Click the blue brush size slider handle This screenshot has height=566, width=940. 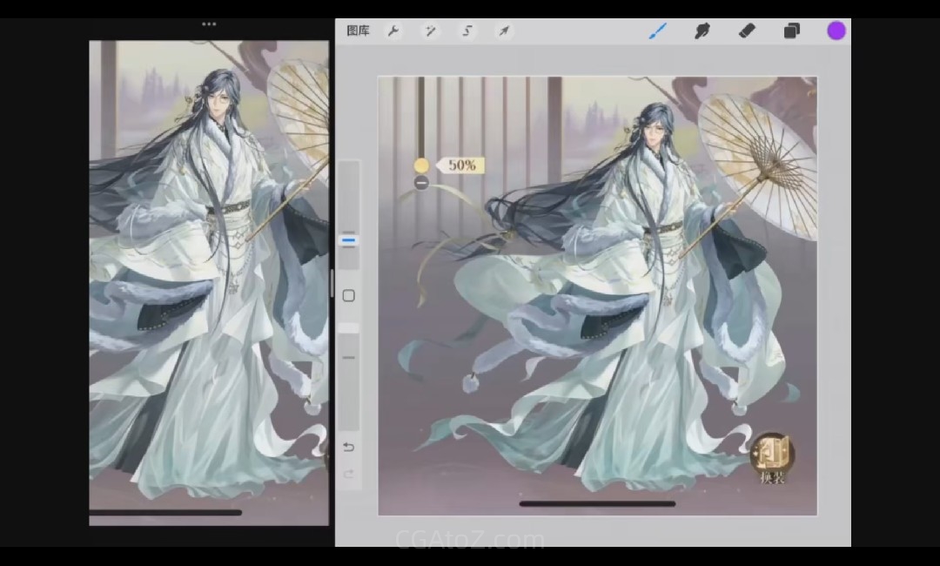pyautogui.click(x=348, y=239)
